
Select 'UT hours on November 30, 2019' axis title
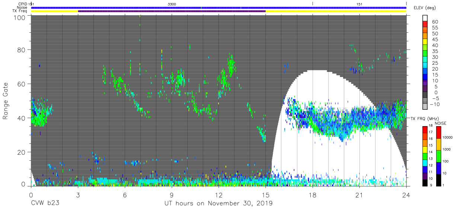pyautogui.click(x=218, y=204)
